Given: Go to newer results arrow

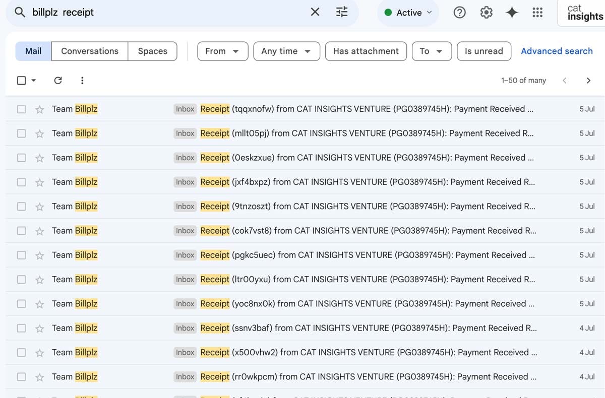Looking at the screenshot, I should click(x=565, y=81).
